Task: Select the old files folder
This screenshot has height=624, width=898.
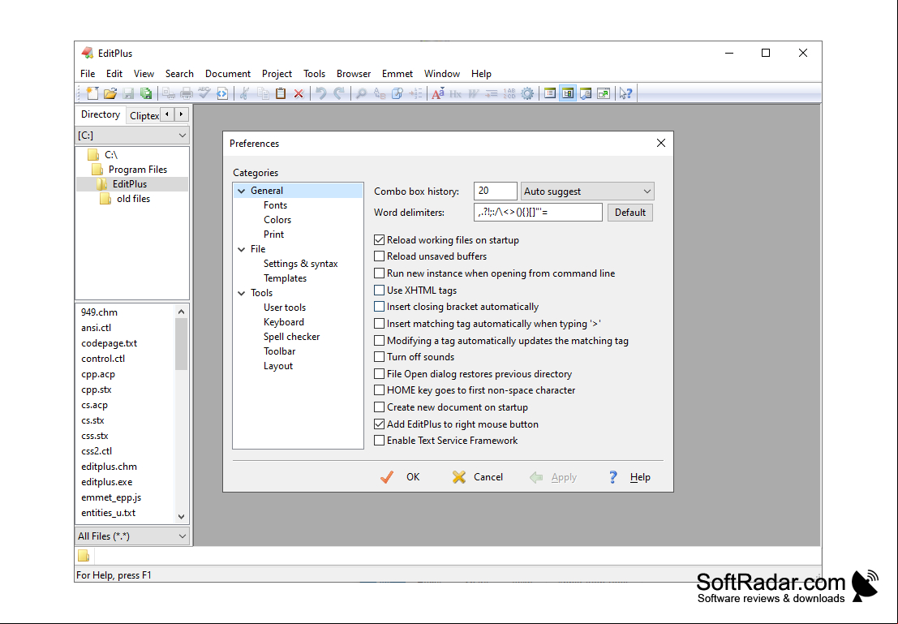Action: coord(133,199)
